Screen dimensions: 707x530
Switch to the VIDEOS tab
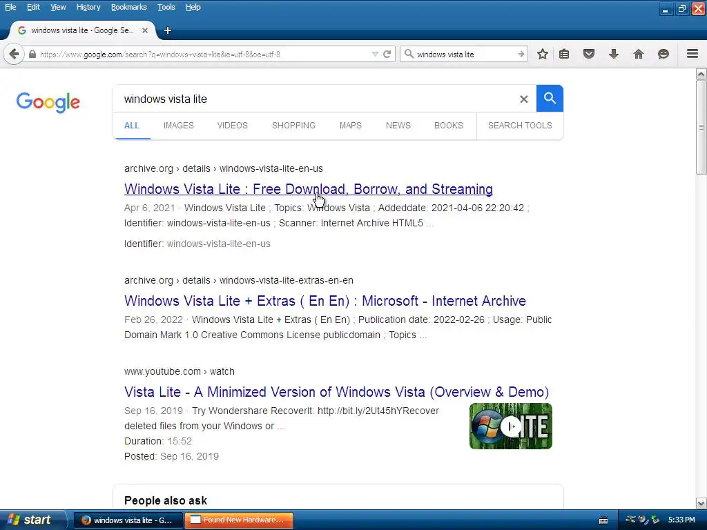coord(233,126)
